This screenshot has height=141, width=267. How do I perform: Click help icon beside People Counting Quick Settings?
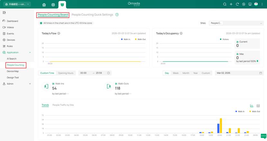pyautogui.click(x=117, y=15)
